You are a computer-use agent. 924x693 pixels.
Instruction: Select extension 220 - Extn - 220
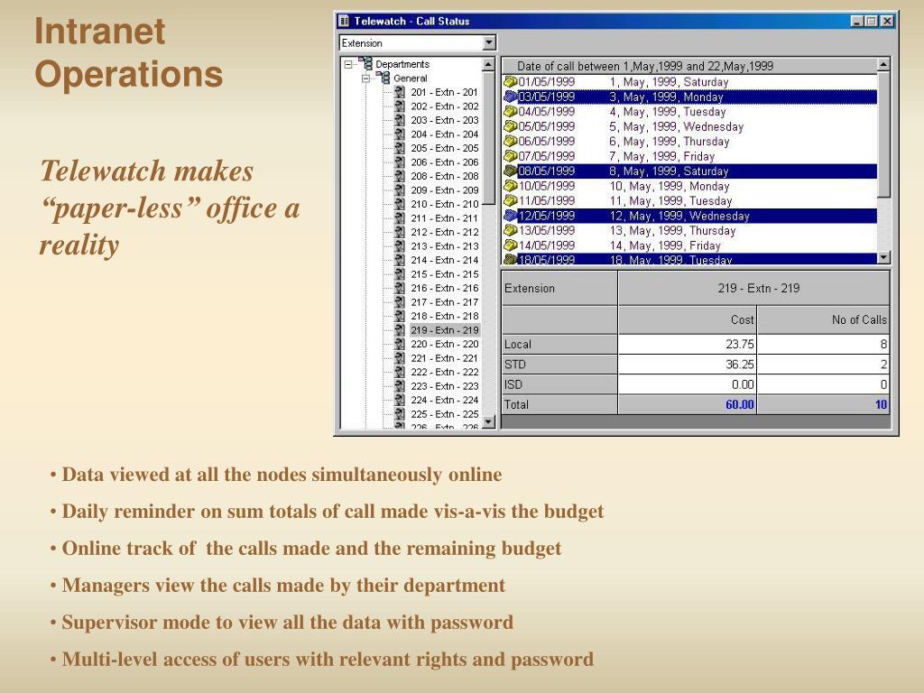point(445,344)
